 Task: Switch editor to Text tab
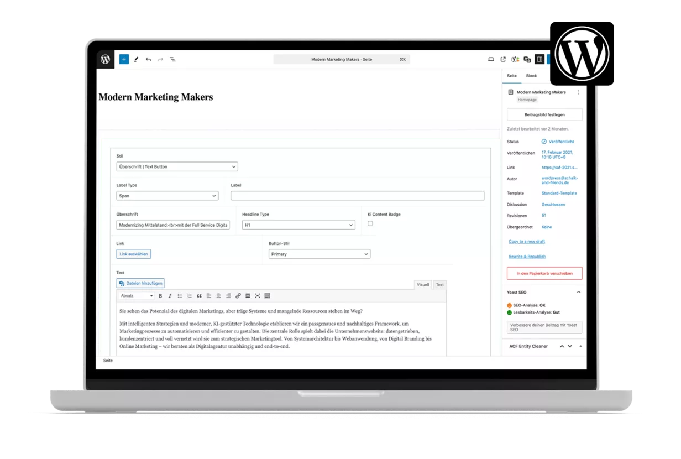point(439,285)
